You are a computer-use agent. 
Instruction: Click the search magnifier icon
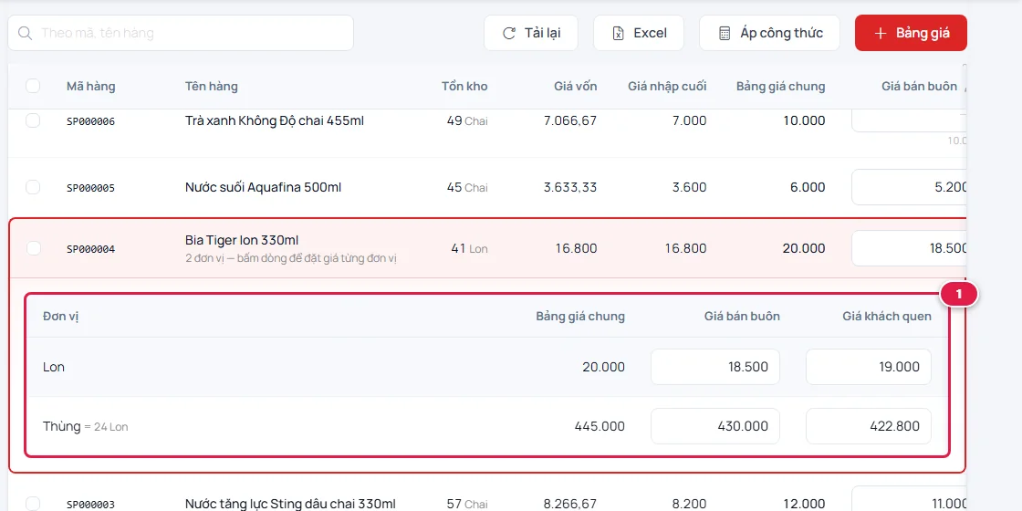26,33
